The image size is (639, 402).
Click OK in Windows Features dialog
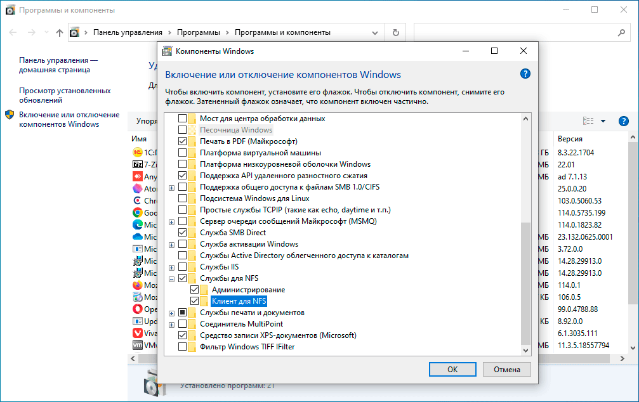(452, 370)
